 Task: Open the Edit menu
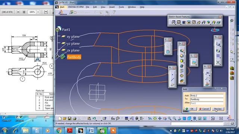[x=95, y=7]
